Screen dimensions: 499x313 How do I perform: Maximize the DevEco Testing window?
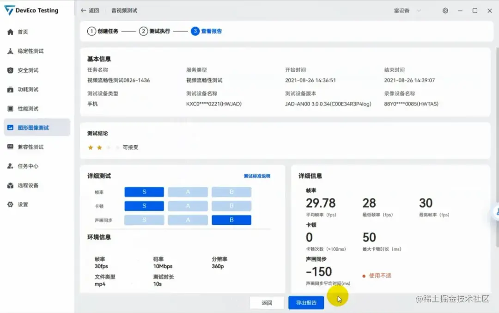point(475,11)
